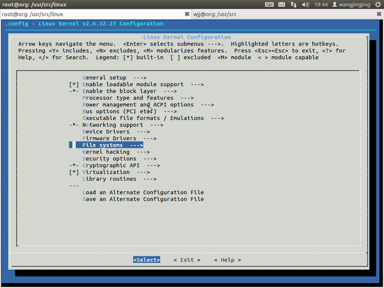384x288 pixels.
Task: Expand arrow after Executable file formats / Emulations
Action: 217,118
